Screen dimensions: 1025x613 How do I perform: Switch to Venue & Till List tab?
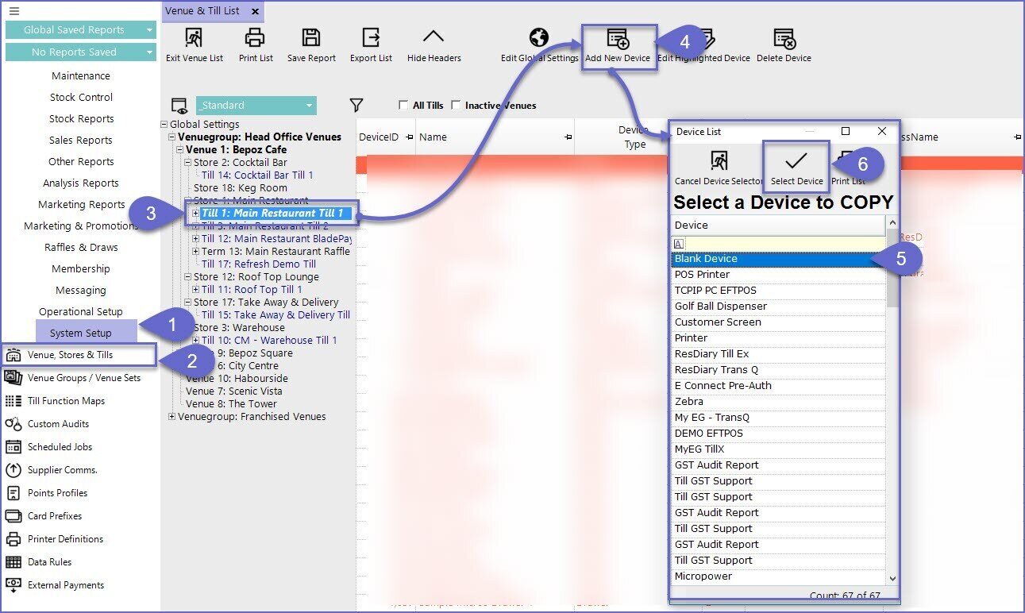pos(202,11)
